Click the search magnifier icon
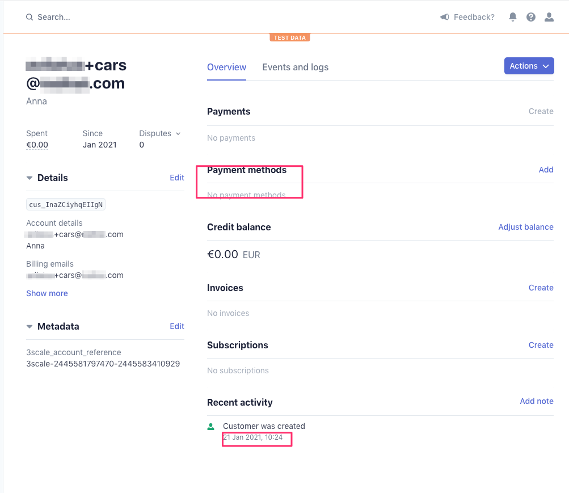 pyautogui.click(x=29, y=18)
